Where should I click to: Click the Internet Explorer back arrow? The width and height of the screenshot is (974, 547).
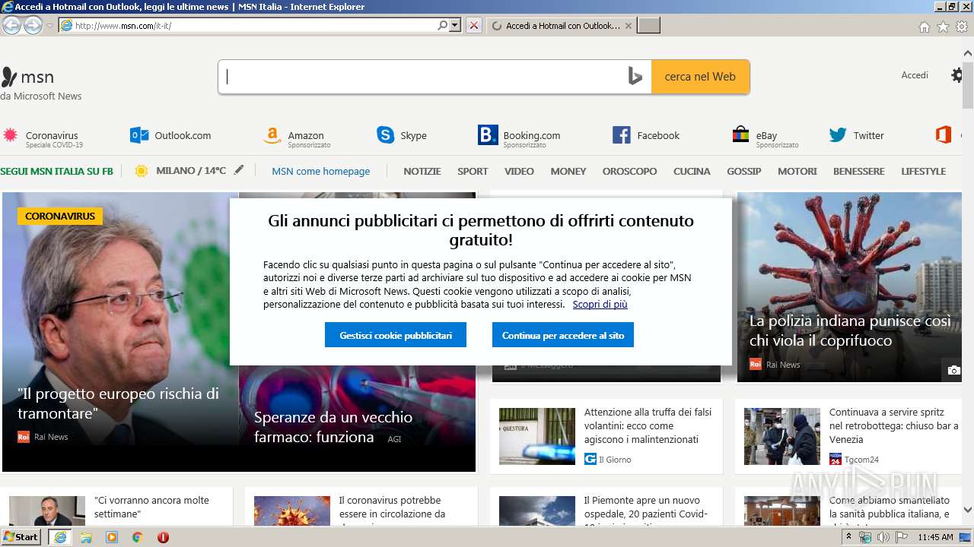(x=11, y=25)
